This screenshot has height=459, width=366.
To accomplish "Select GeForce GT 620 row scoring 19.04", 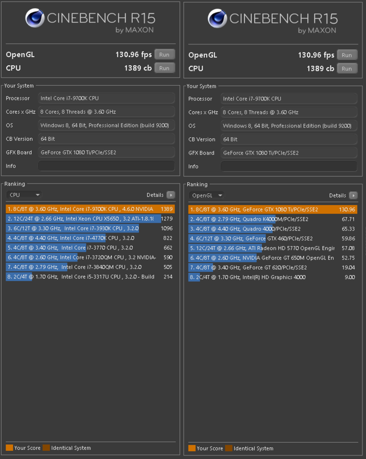I will point(273,268).
